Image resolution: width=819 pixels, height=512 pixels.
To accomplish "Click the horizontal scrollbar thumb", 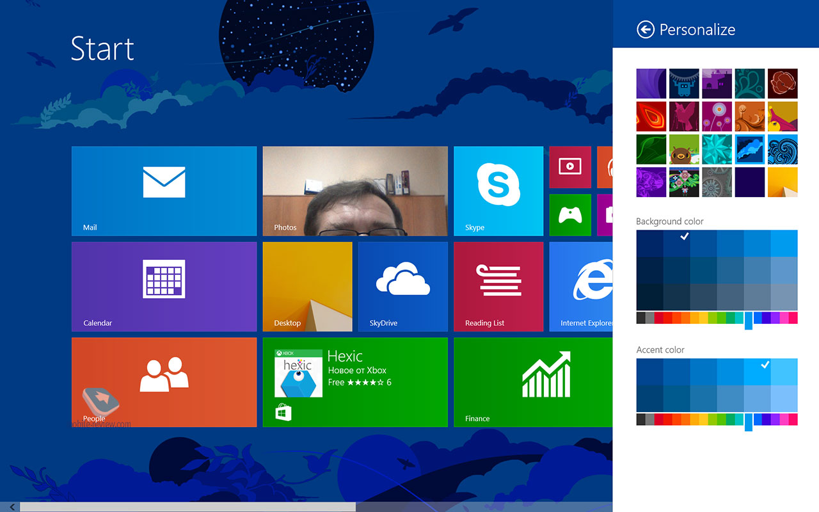I will coord(187,507).
